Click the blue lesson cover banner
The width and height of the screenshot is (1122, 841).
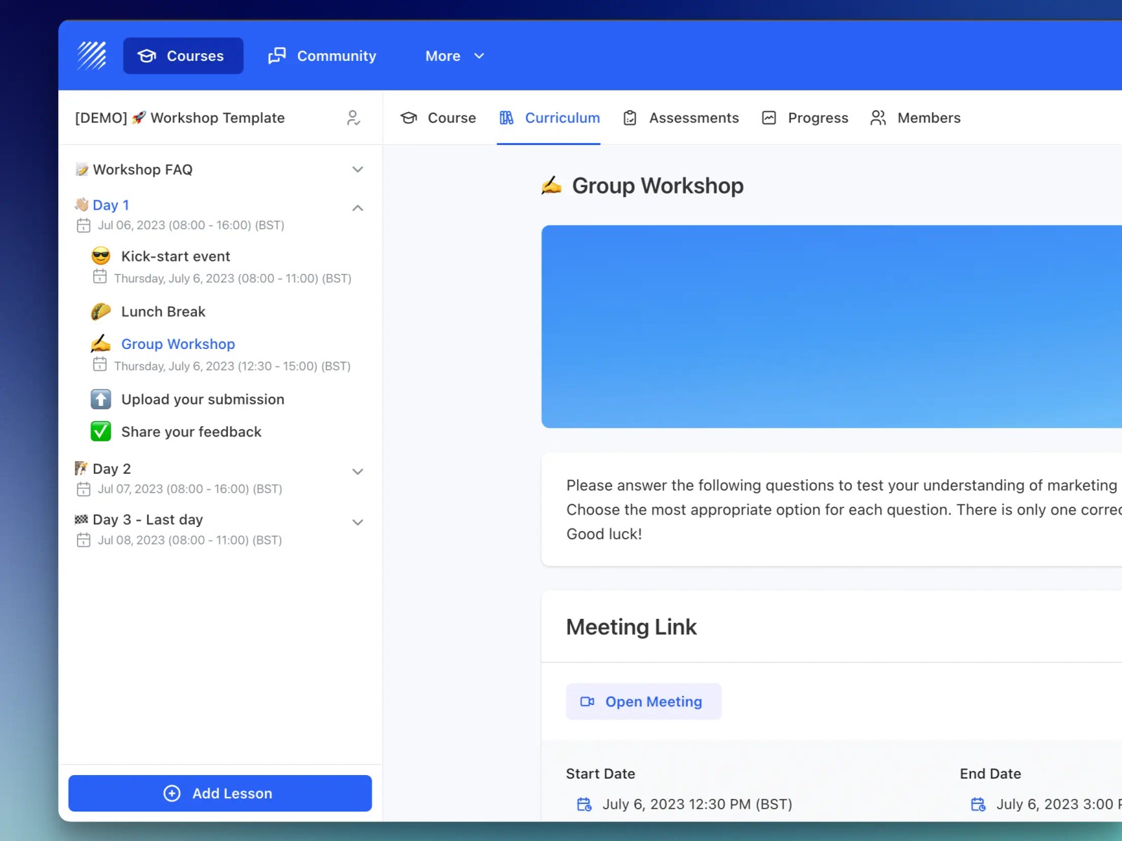[832, 327]
